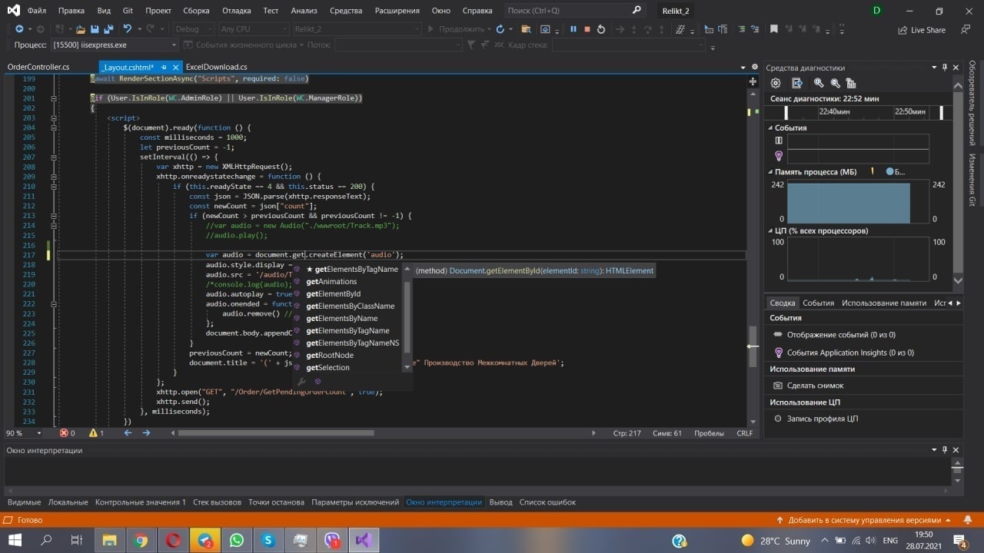Collapse the setInterval block at line 207
984x553 pixels.
point(54,157)
